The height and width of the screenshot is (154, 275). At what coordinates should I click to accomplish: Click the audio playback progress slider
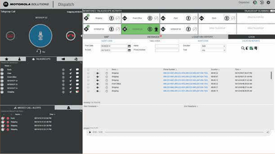pos(184,132)
